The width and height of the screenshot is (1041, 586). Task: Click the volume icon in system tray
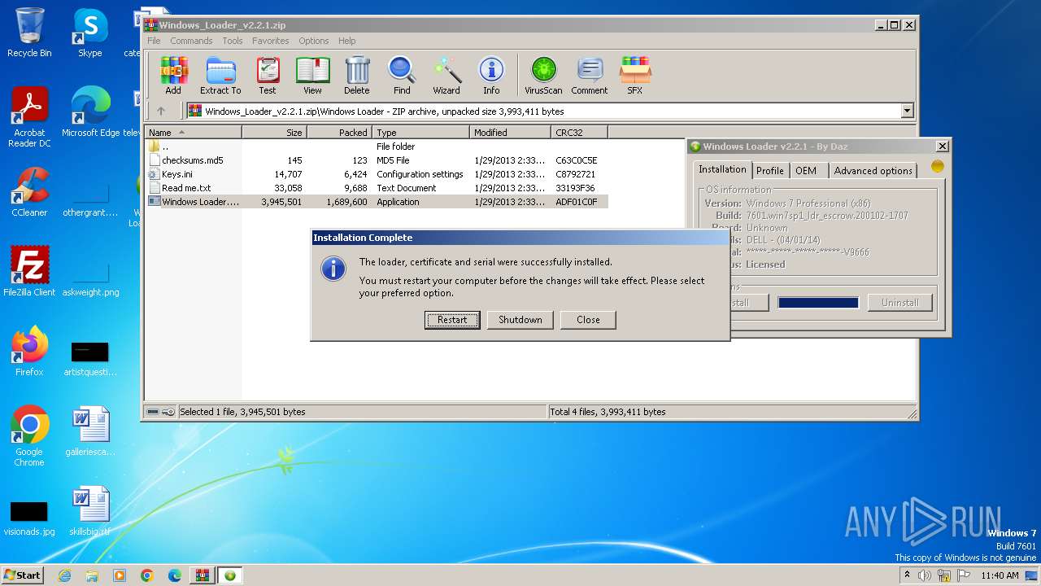click(x=926, y=575)
